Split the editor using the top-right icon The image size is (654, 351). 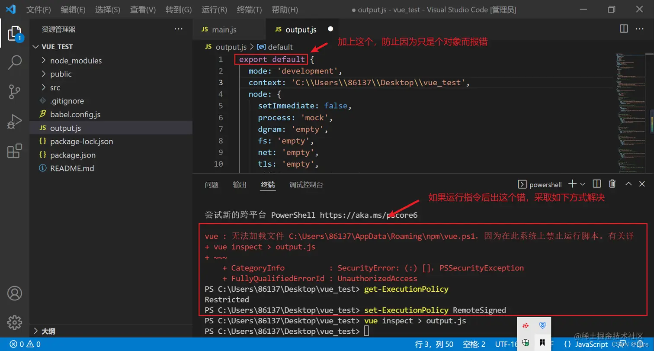point(623,29)
